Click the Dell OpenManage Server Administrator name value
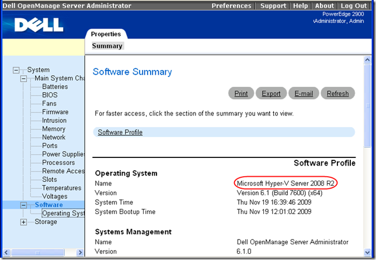Image resolution: width=376 pixels, height=260 pixels. (x=293, y=242)
